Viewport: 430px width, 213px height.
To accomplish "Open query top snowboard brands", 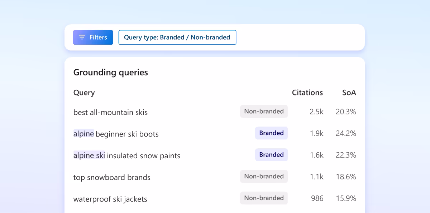I will (x=112, y=177).
